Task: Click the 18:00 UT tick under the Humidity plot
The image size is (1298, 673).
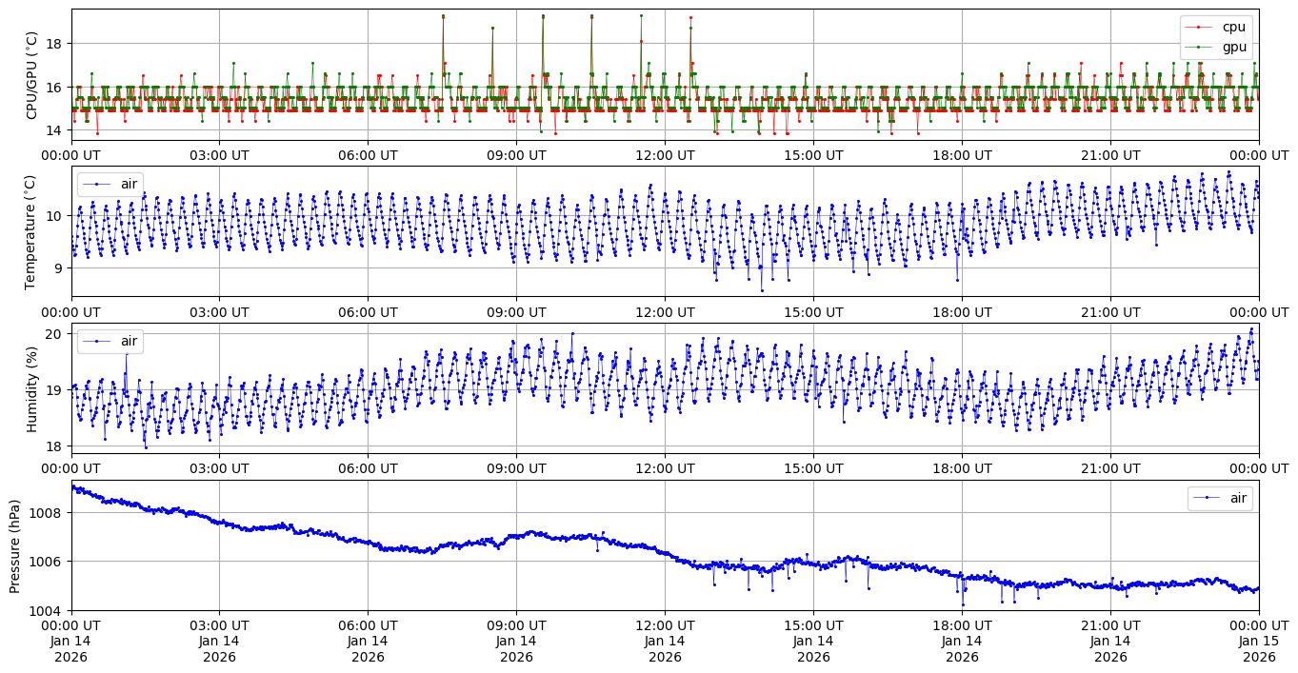Action: point(962,467)
